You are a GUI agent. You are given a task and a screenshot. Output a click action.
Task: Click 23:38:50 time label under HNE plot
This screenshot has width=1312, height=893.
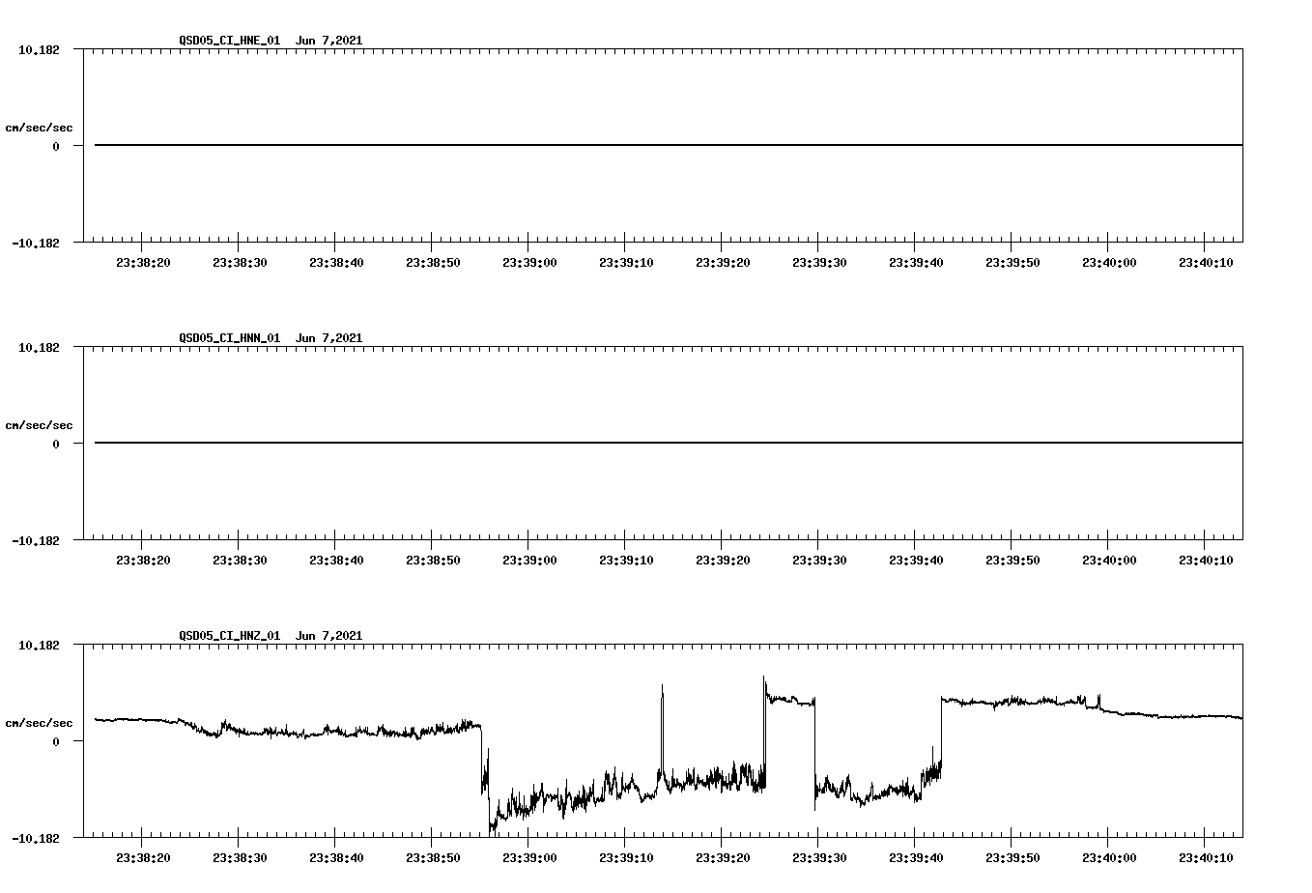(433, 263)
